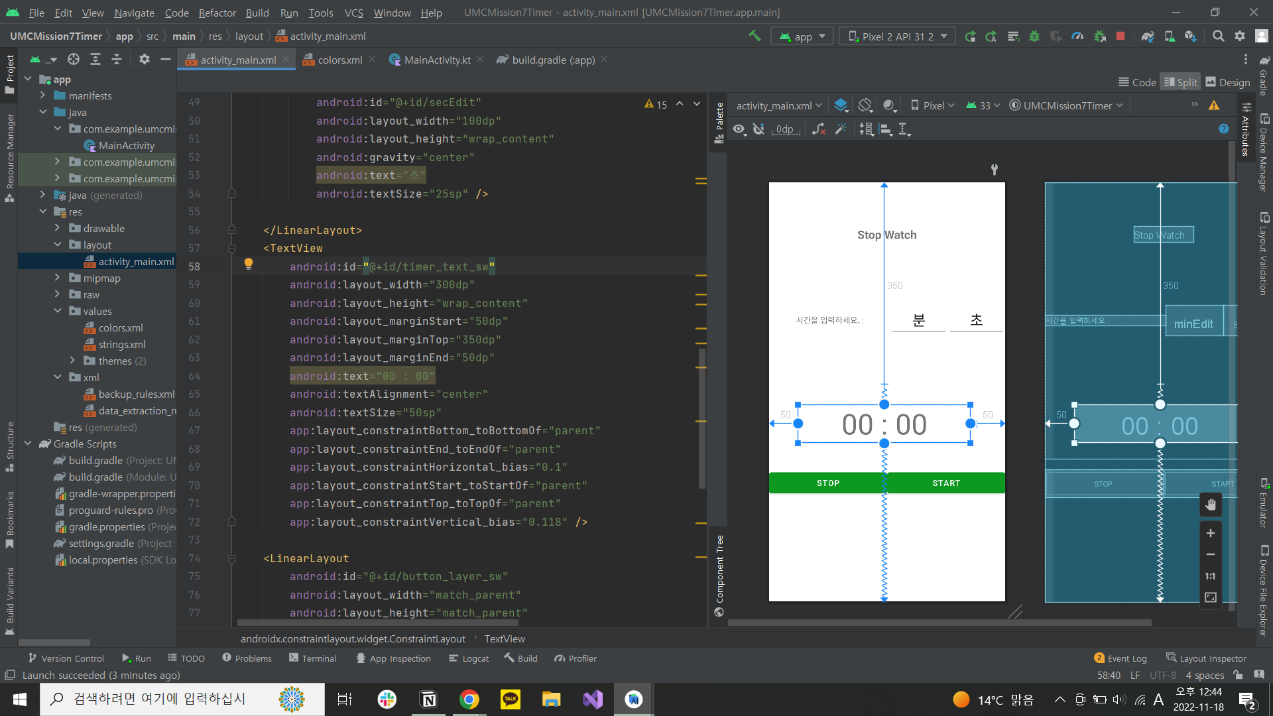The height and width of the screenshot is (716, 1273).
Task: Collapse the Gradle Scripts node
Action: 28,444
